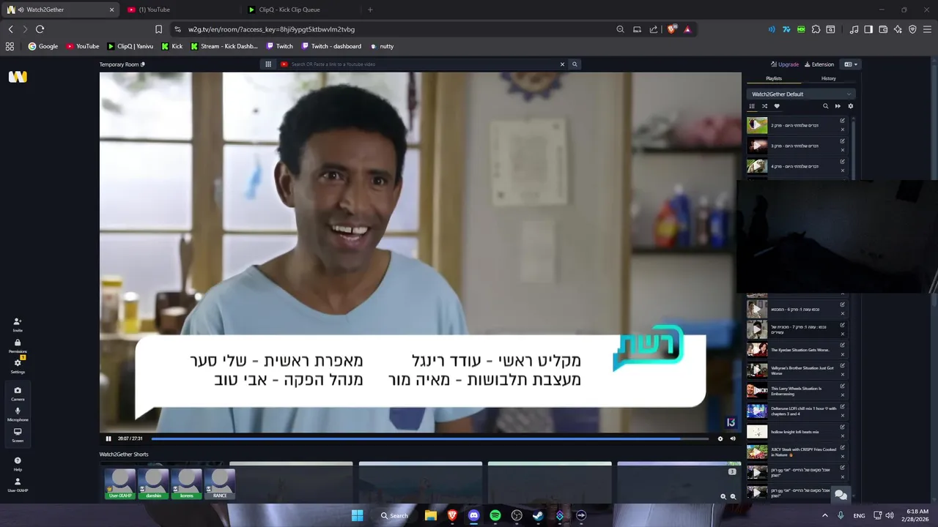Open the Twitch - dashboard bookmark

pyautogui.click(x=330, y=46)
